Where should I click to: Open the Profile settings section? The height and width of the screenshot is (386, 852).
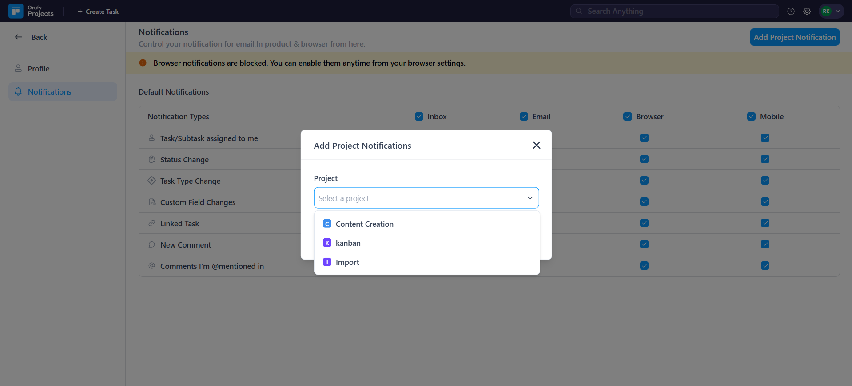point(39,69)
